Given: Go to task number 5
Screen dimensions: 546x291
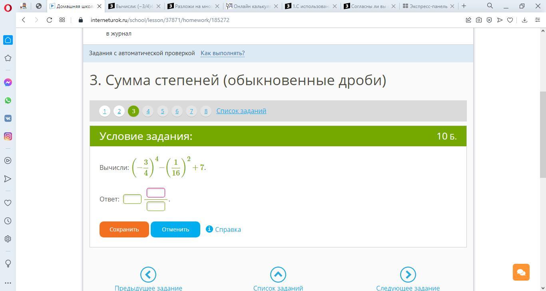Looking at the screenshot, I should pyautogui.click(x=162, y=111).
